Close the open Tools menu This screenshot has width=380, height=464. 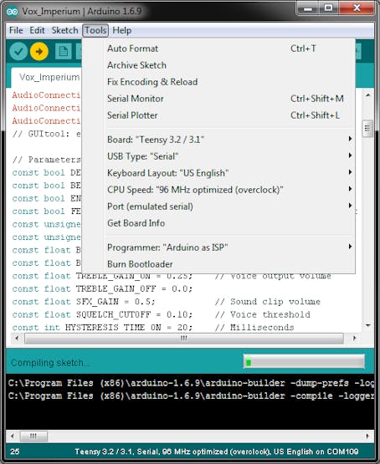95,30
